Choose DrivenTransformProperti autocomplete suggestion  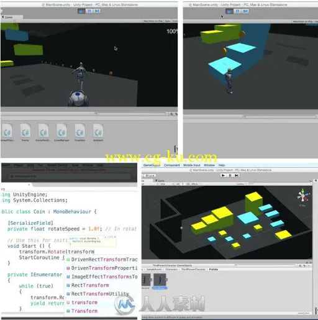[102, 268]
